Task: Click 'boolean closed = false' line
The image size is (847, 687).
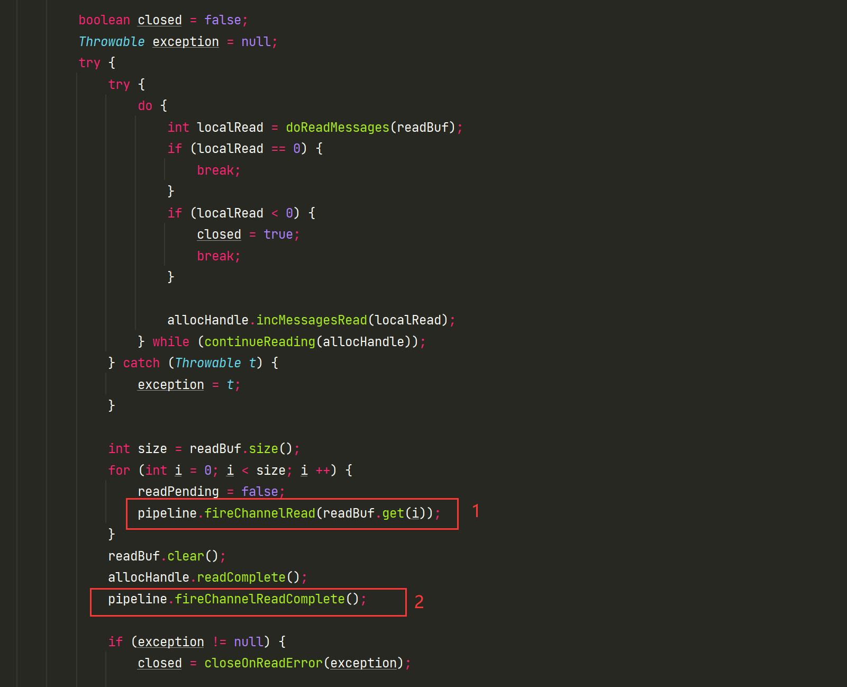Action: (x=163, y=20)
